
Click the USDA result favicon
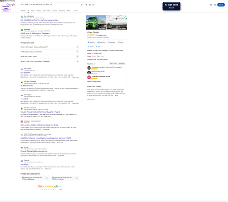(22, 135)
